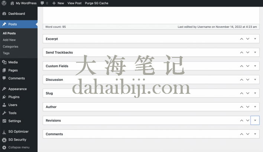
Task: Move Slug panel down
Action: (248, 93)
